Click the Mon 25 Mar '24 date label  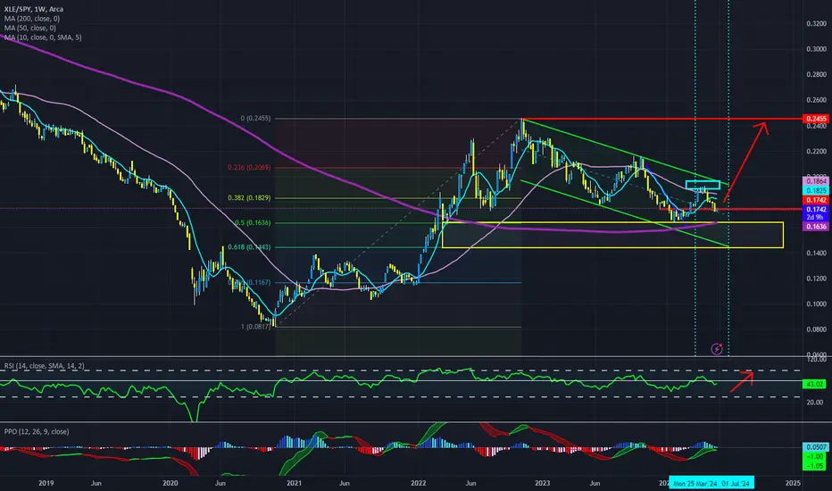695,483
